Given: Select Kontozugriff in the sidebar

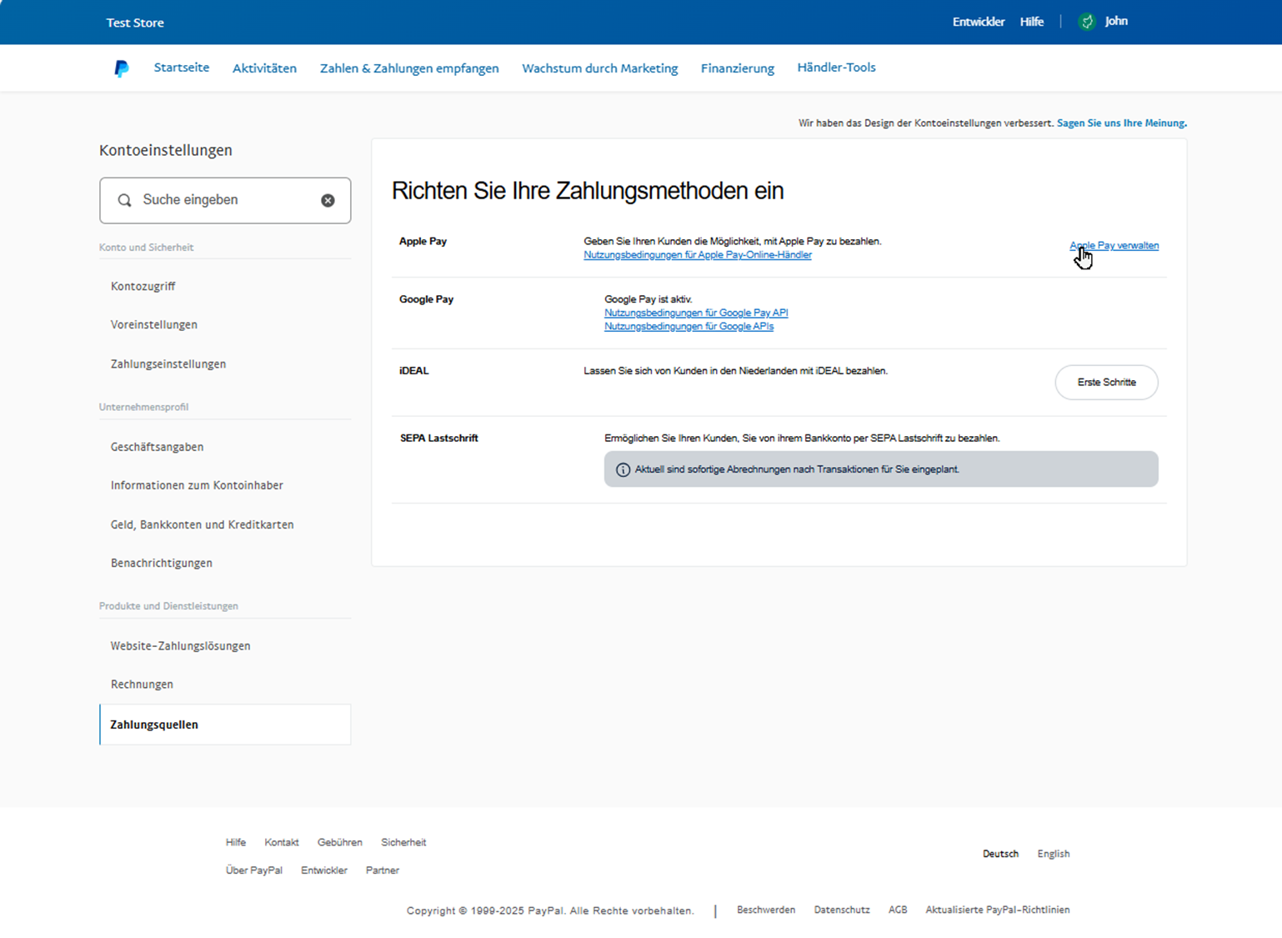Looking at the screenshot, I should [x=143, y=286].
